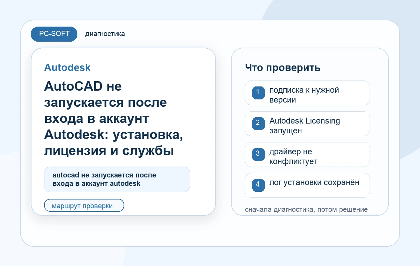Image resolution: width=420 pixels, height=266 pixels.
Task: Click 'сначала диагностика, потом решение' text
Action: pos(306,210)
